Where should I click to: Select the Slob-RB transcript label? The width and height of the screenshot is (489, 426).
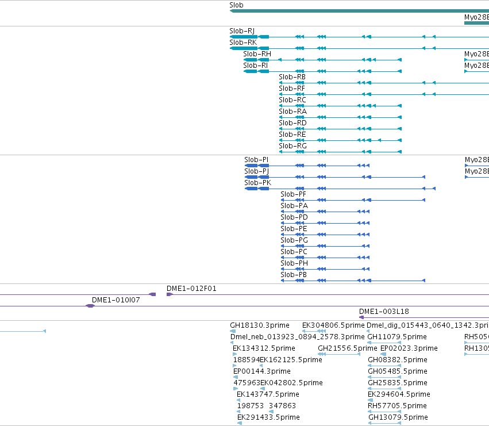coord(292,77)
